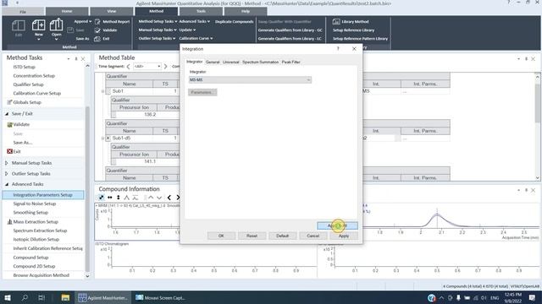Click Cancel in Integration dialog
Viewport: 542px width, 304px height.
click(313, 236)
